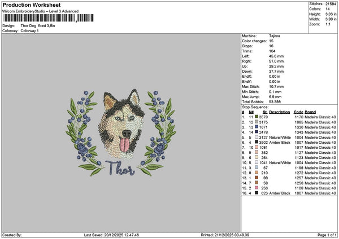Click the "Page 1 of 1" footer text
The image size is (339, 239).
click(x=327, y=235)
